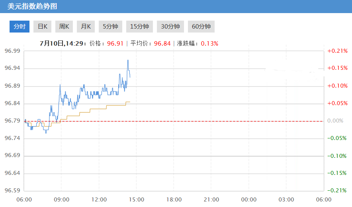Click the red dashed baseline

(x=199, y=121)
